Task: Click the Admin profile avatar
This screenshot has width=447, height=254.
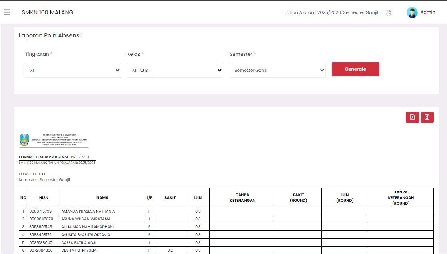Action: [x=412, y=12]
